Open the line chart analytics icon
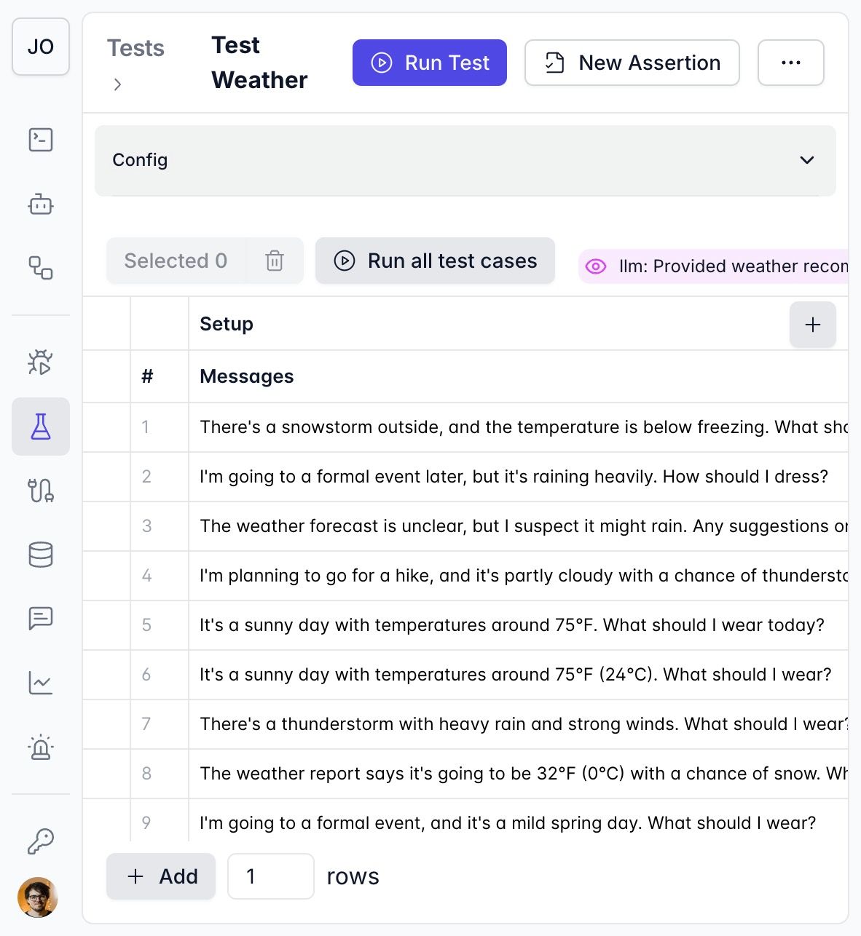This screenshot has height=936, width=861. (41, 683)
